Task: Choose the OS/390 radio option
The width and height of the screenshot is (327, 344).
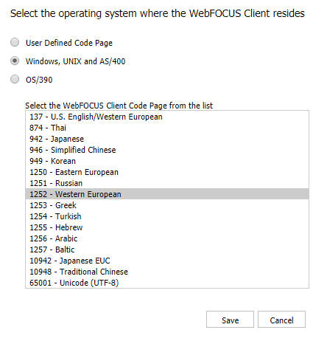Action: click(15, 79)
